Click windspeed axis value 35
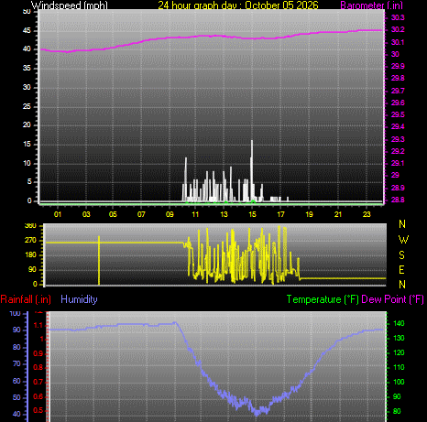Viewport: 427px width, 422px height. (x=27, y=68)
